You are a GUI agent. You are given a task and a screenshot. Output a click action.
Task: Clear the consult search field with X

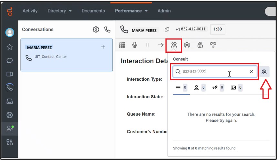251,72
